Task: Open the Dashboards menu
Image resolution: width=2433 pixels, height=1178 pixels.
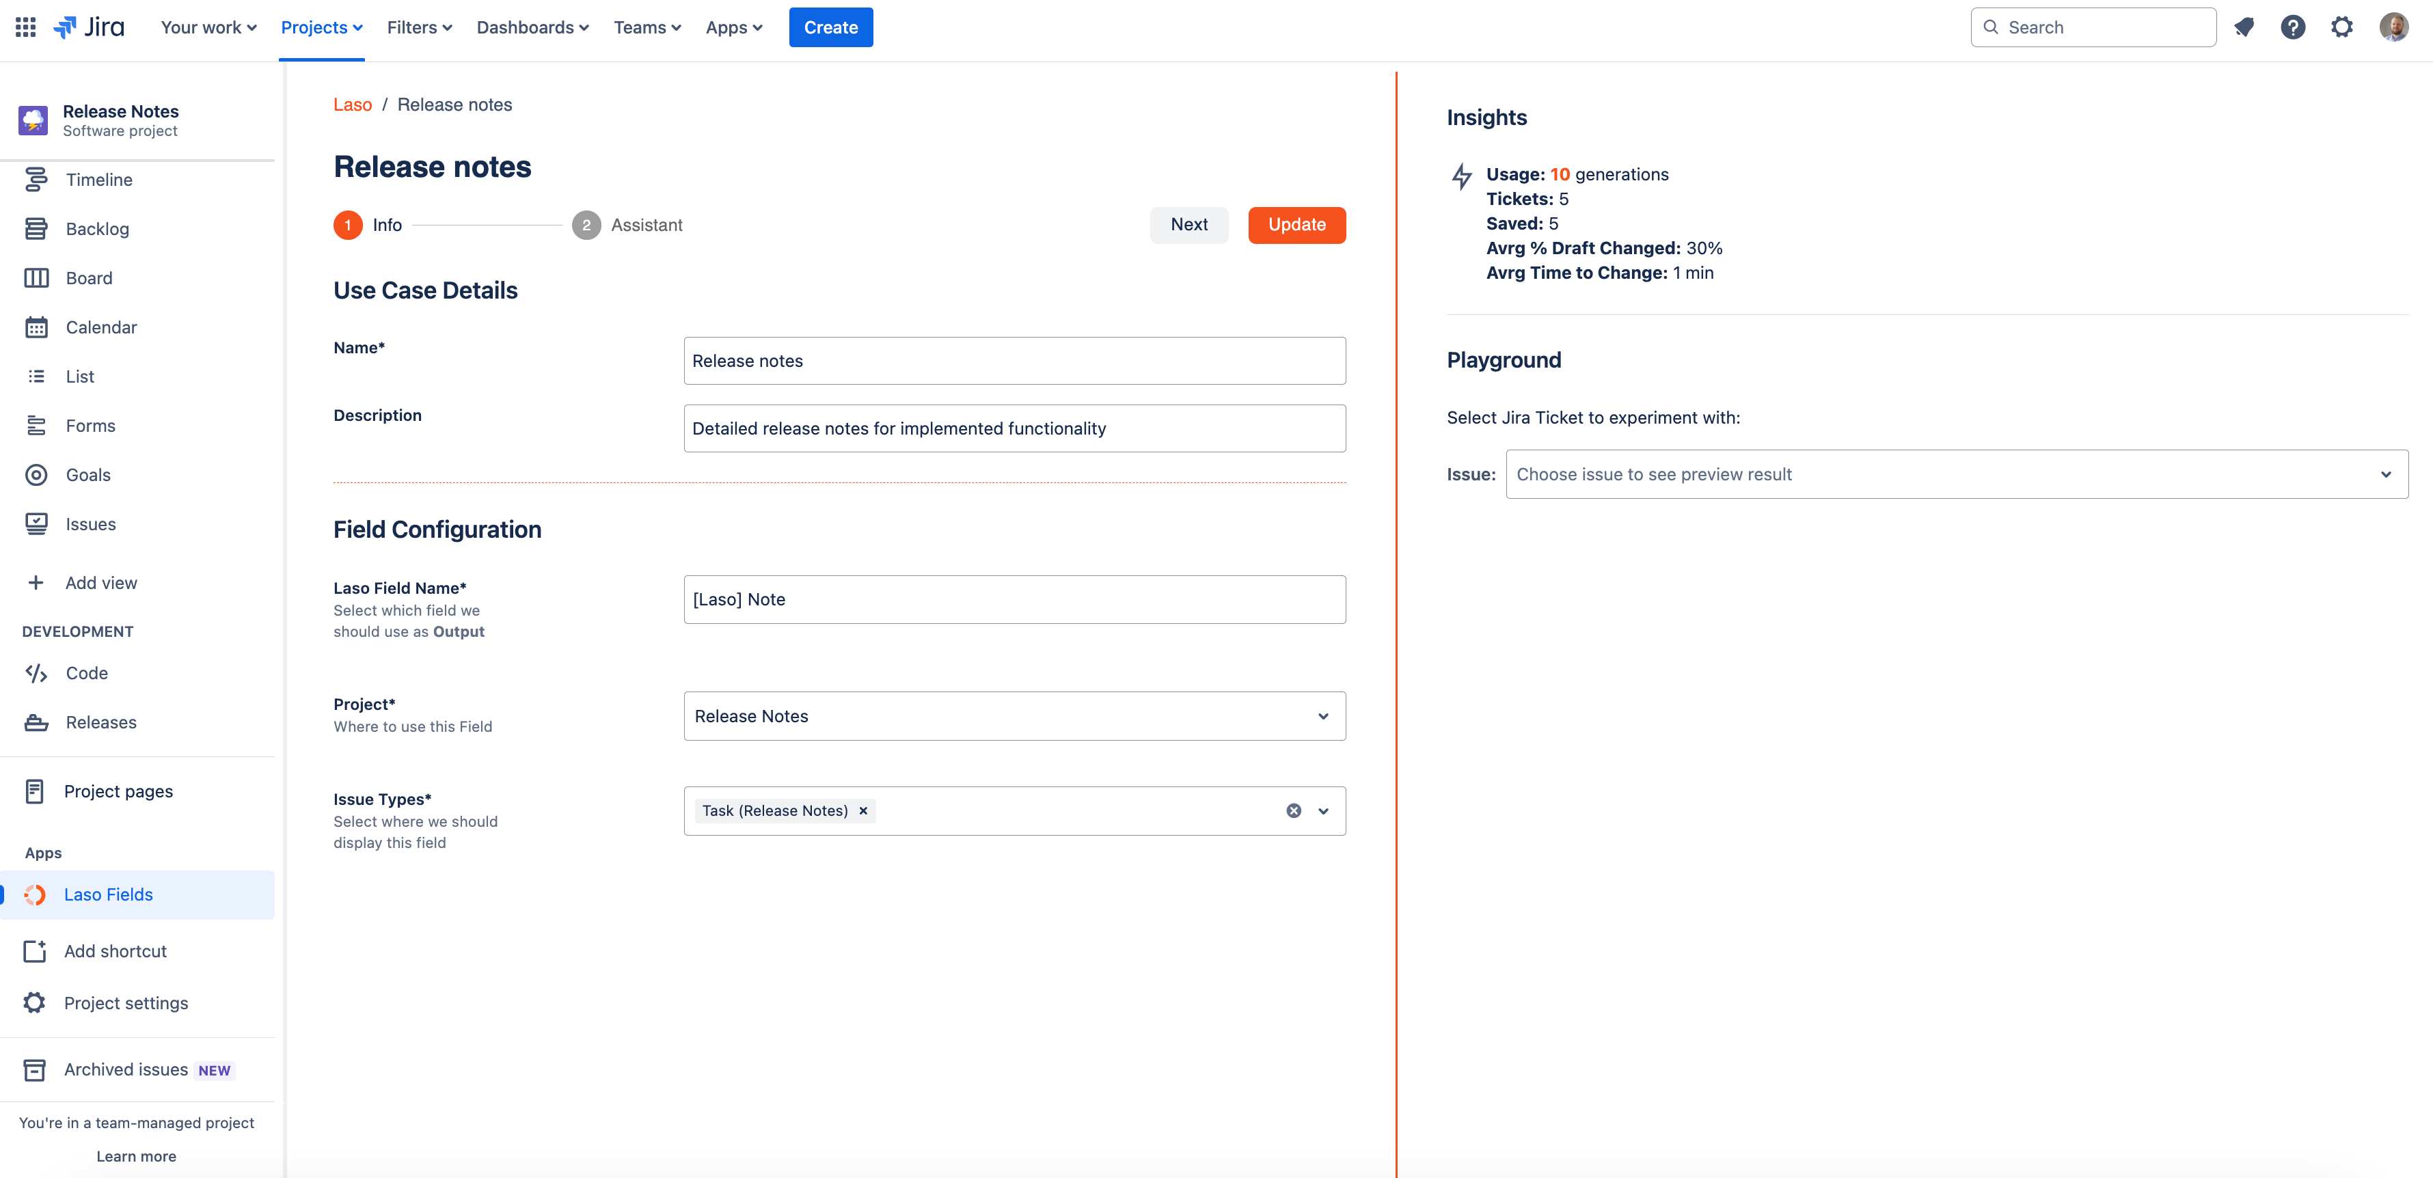Action: pos(532,27)
